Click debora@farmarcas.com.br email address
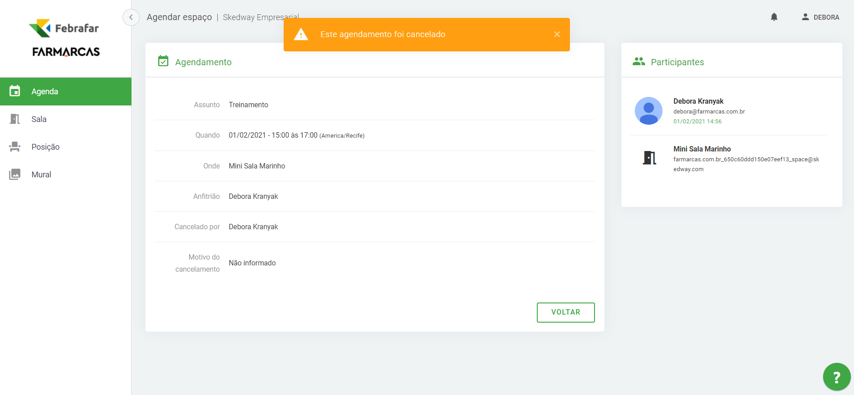Screen dimensions: 854x395 pos(709,112)
